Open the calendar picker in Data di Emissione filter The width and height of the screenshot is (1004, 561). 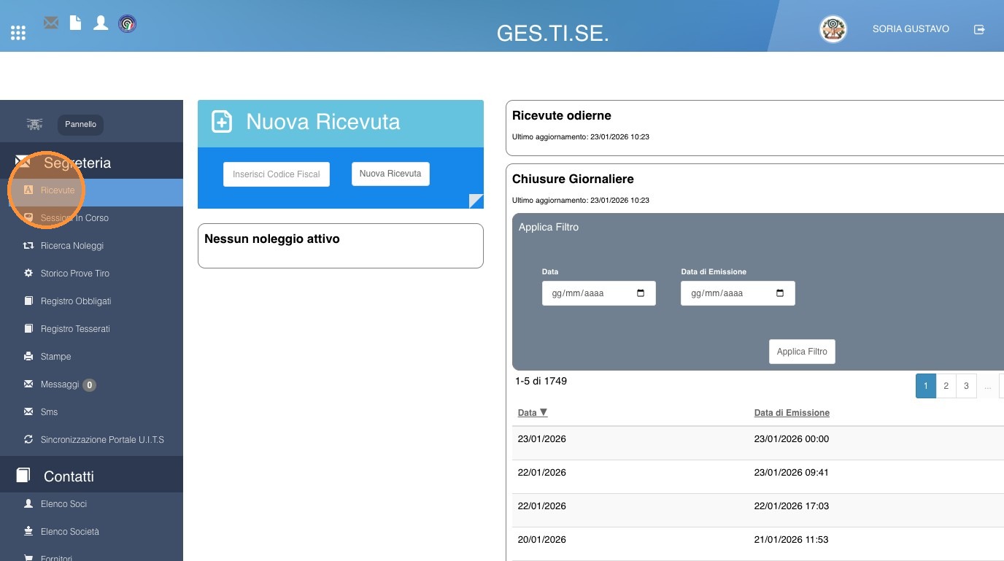(x=780, y=293)
